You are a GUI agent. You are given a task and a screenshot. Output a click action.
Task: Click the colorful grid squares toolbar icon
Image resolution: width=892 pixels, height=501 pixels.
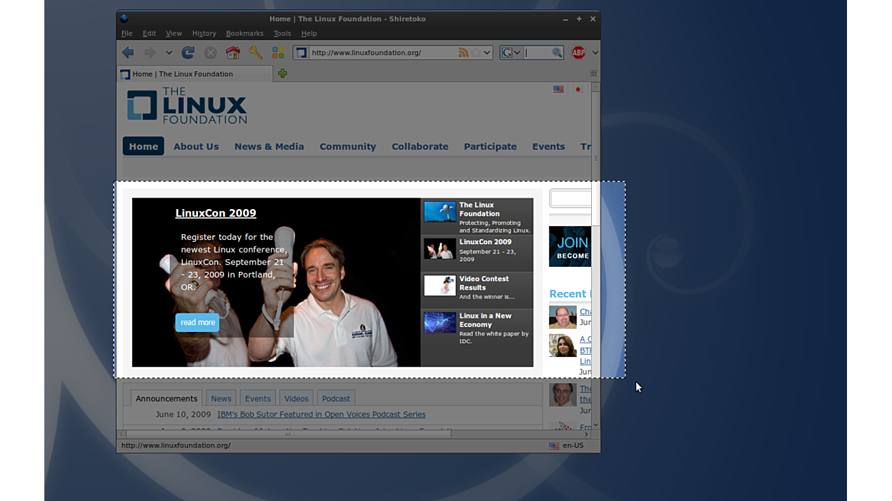click(278, 52)
